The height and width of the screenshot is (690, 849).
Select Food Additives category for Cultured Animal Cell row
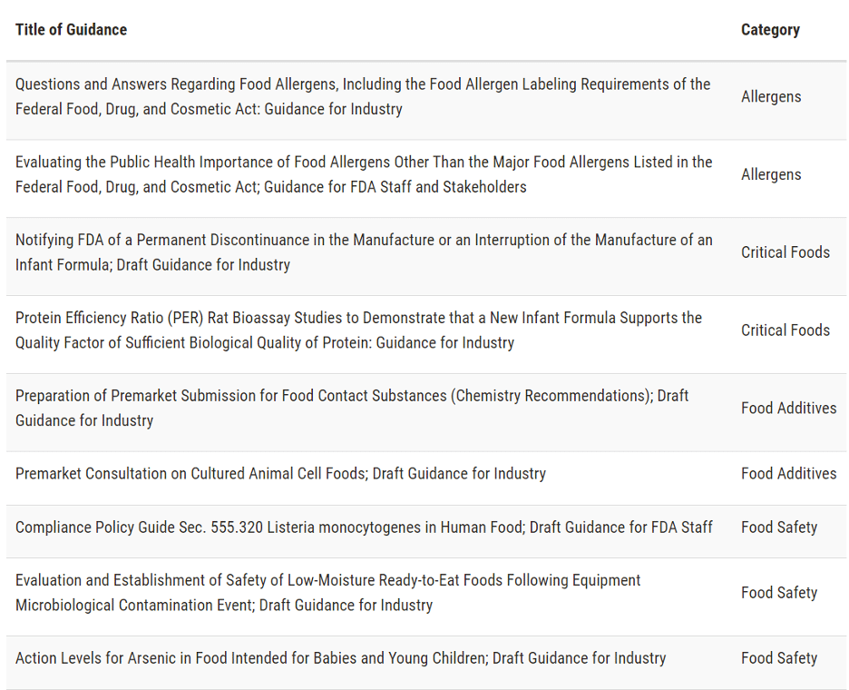789,473
